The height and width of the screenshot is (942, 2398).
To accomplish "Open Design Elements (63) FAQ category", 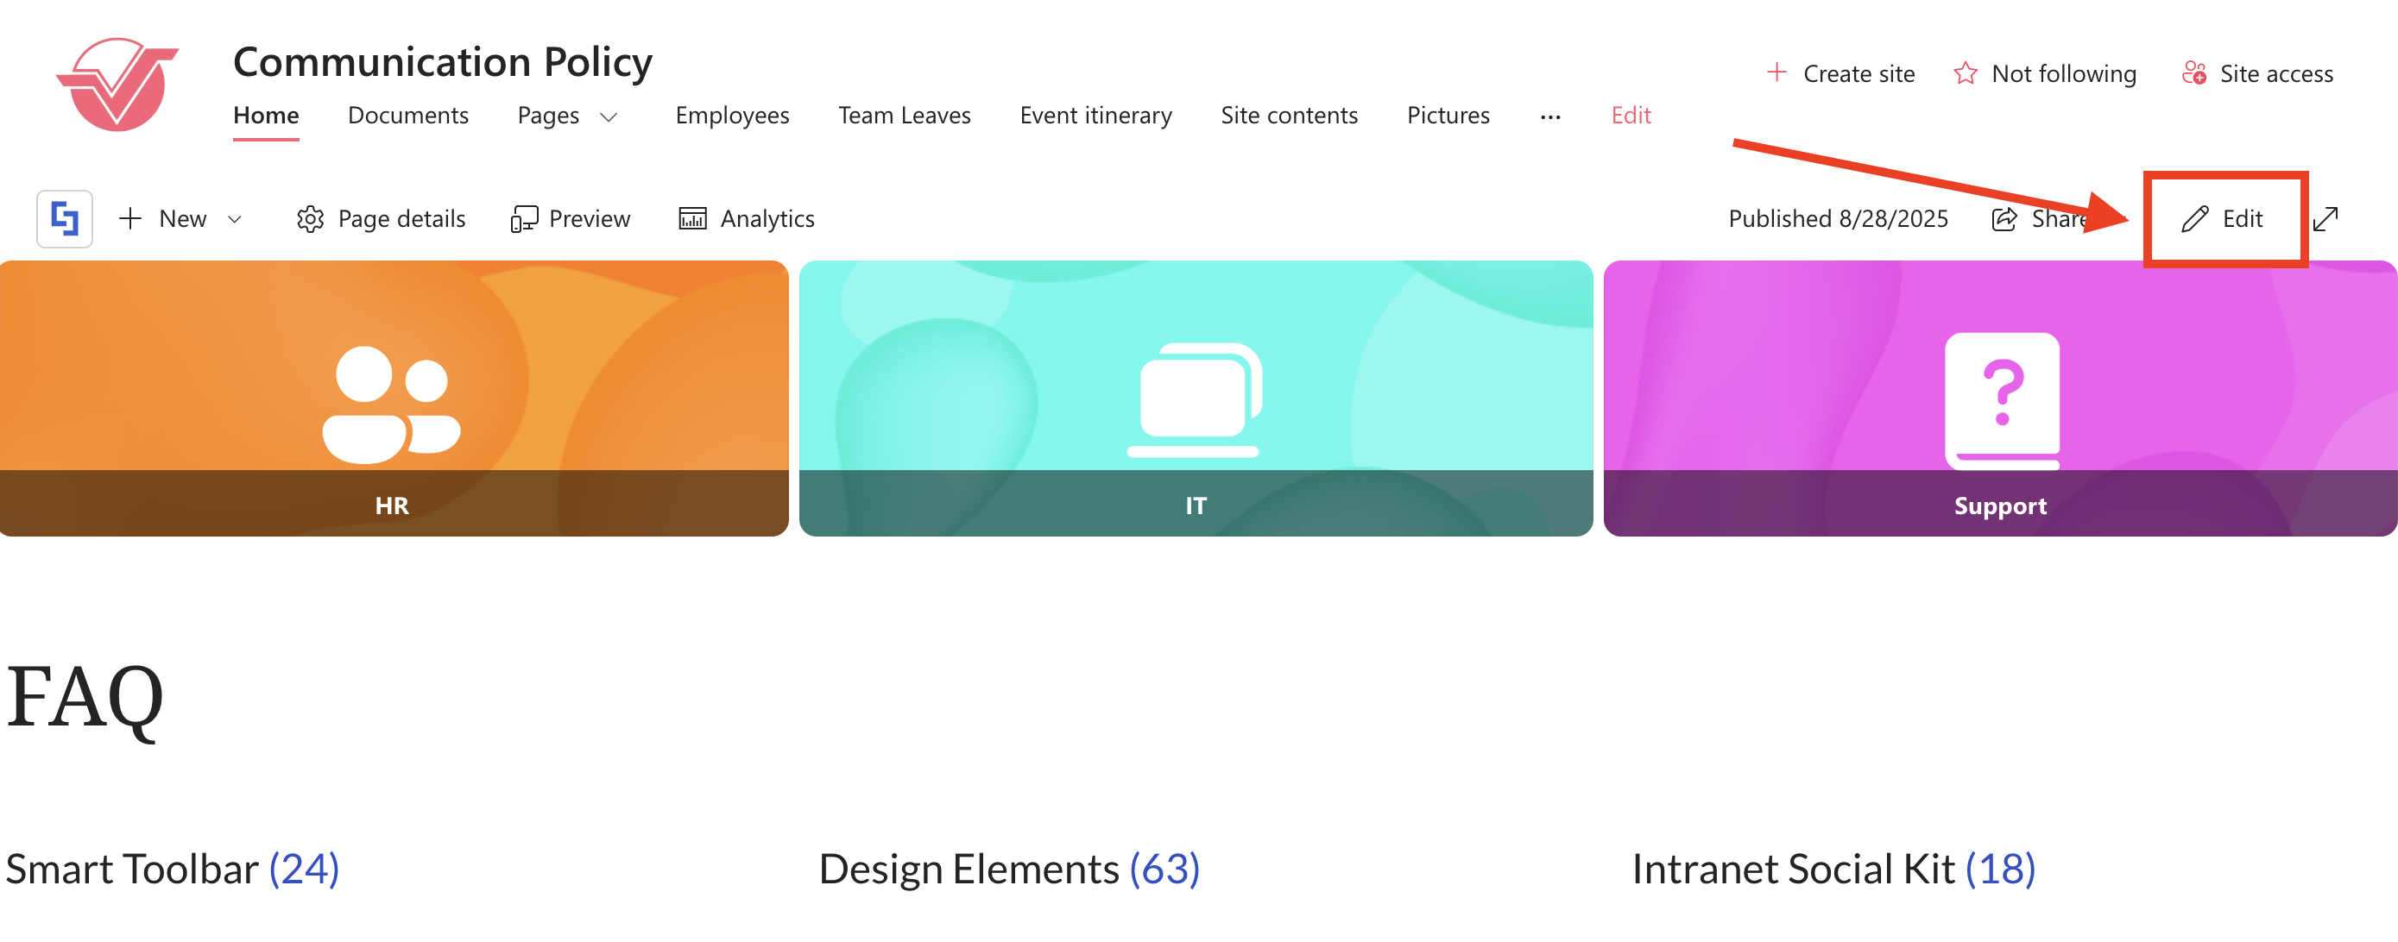I will tap(1009, 870).
